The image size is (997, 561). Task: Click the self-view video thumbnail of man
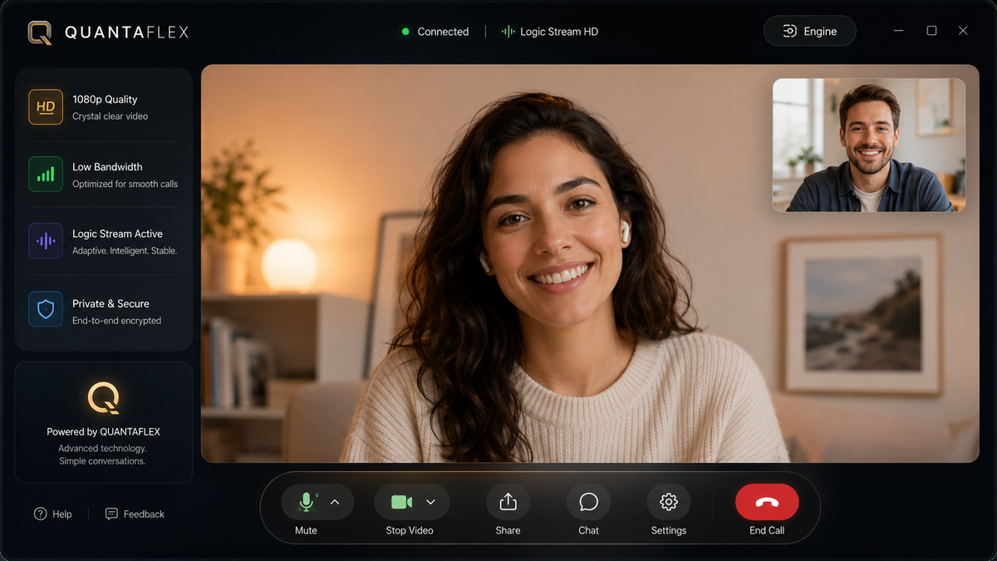[869, 145]
